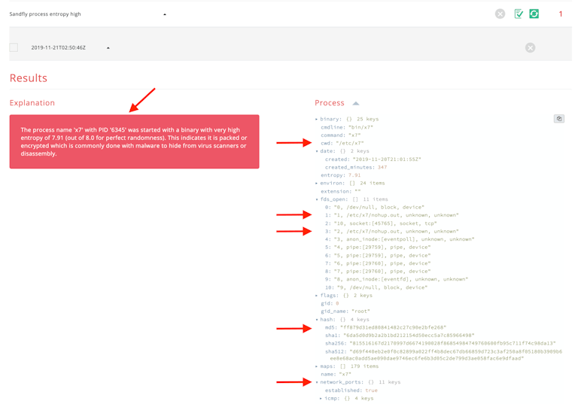Collapse the hash 4 keys node

click(x=317, y=320)
